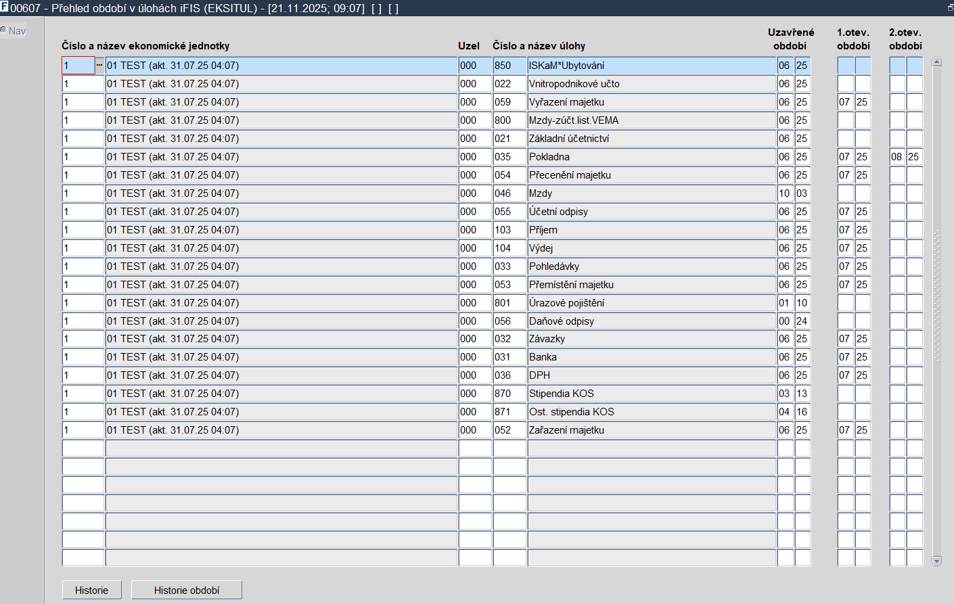The image size is (954, 604).
Task: Select task number field 035
Action: (509, 157)
